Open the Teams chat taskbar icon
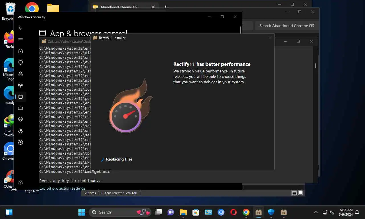This screenshot has width=365, height=219. click(171, 212)
